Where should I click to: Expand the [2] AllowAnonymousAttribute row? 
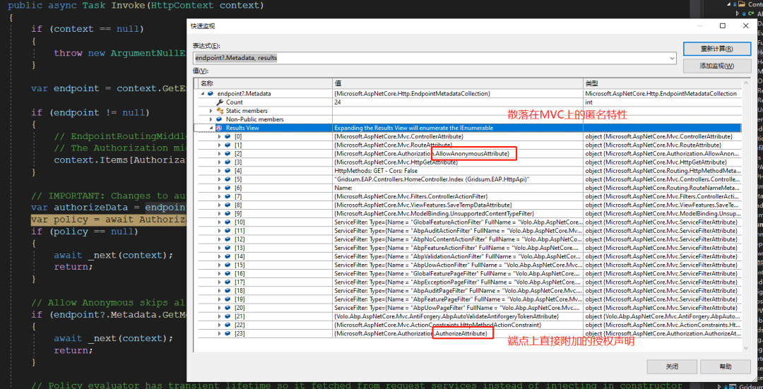click(220, 154)
